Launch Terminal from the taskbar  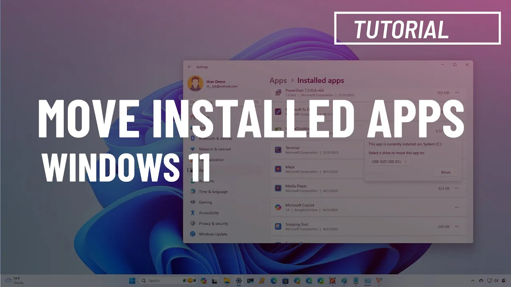(250, 281)
